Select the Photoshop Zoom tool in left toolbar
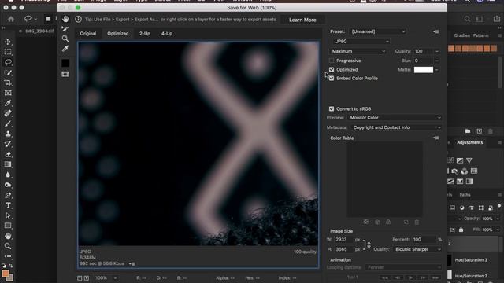Viewport: 504px width, 283px height. pos(8,246)
